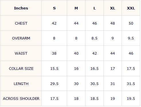Click the ACROSS SHOULDER row label
Image resolution: width=141 pixels, height=107 pixels.
click(21, 98)
